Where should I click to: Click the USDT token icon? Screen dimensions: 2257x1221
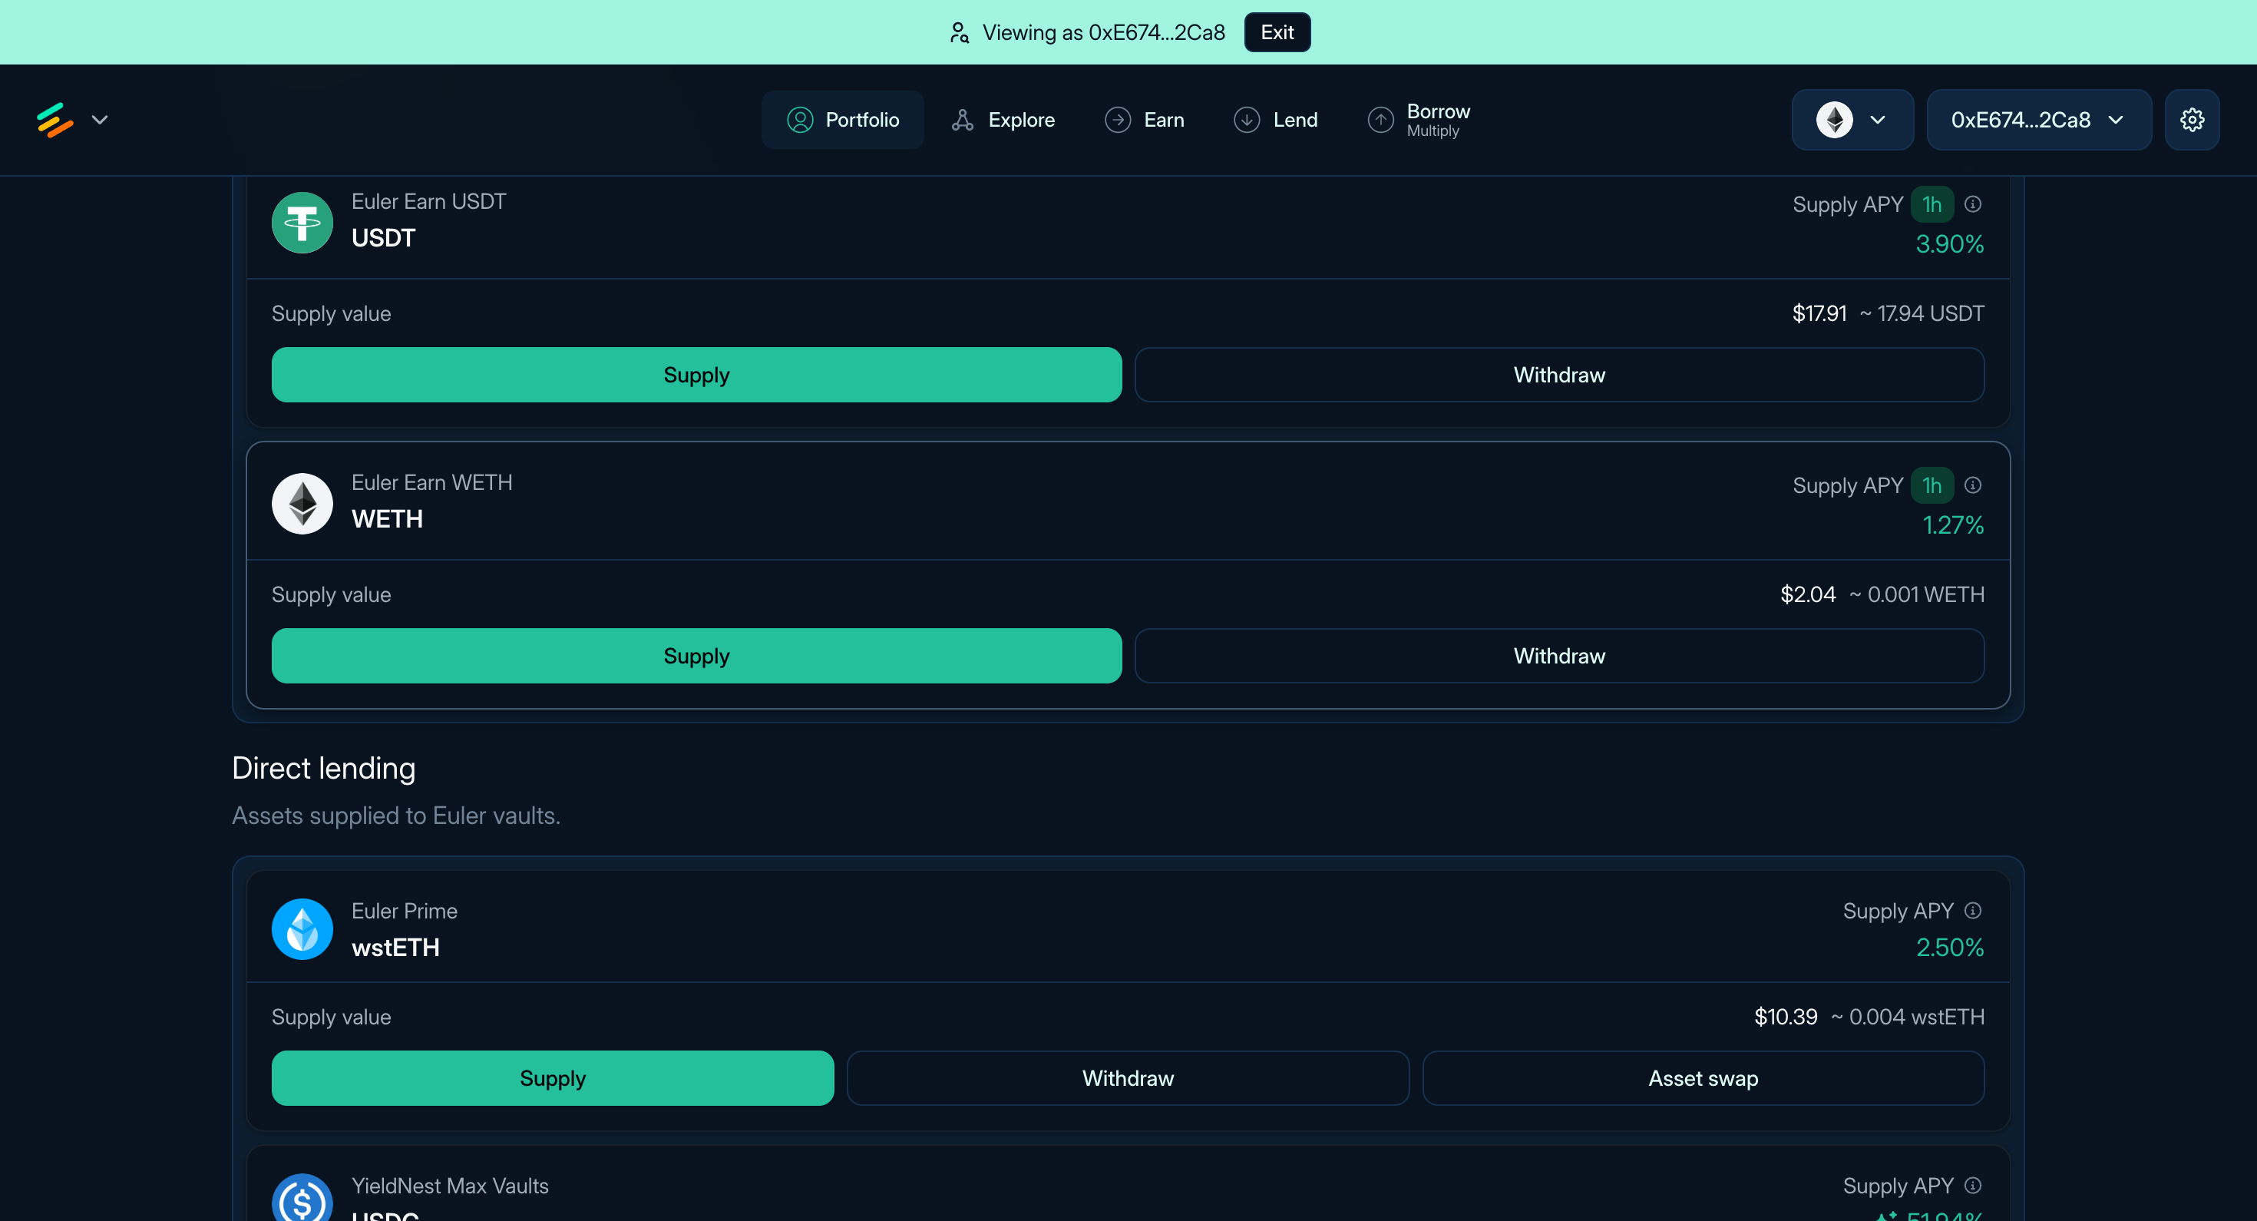pyautogui.click(x=302, y=223)
